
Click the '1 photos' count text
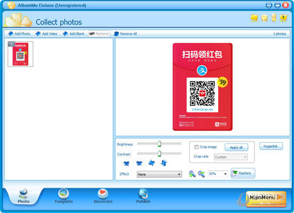point(280,34)
